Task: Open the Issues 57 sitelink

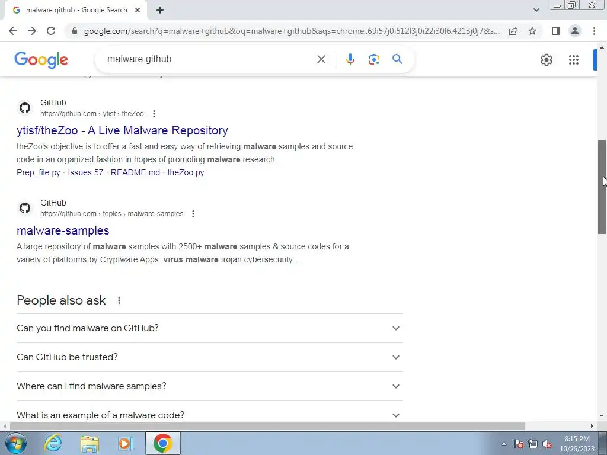Action: coord(85,172)
